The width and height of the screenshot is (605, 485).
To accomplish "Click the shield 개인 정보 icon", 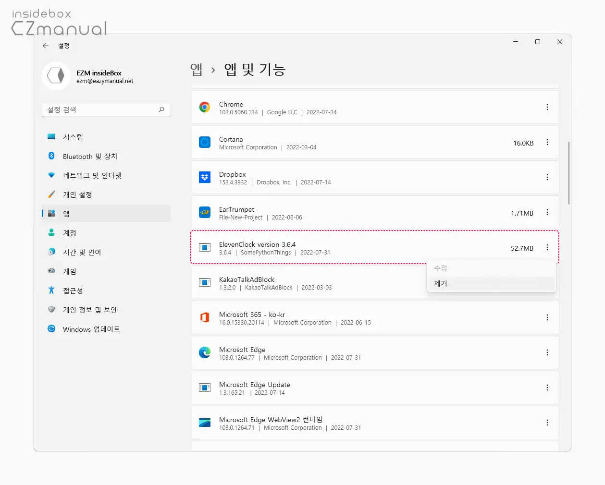I will [x=51, y=309].
